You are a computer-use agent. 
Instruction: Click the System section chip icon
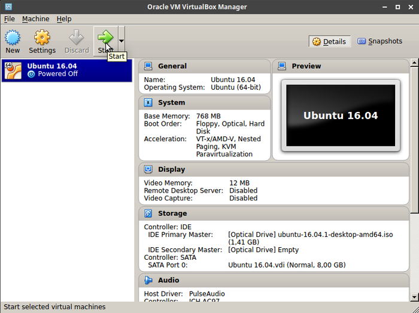click(148, 102)
